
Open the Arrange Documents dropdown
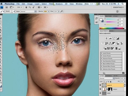[x=40, y=7]
